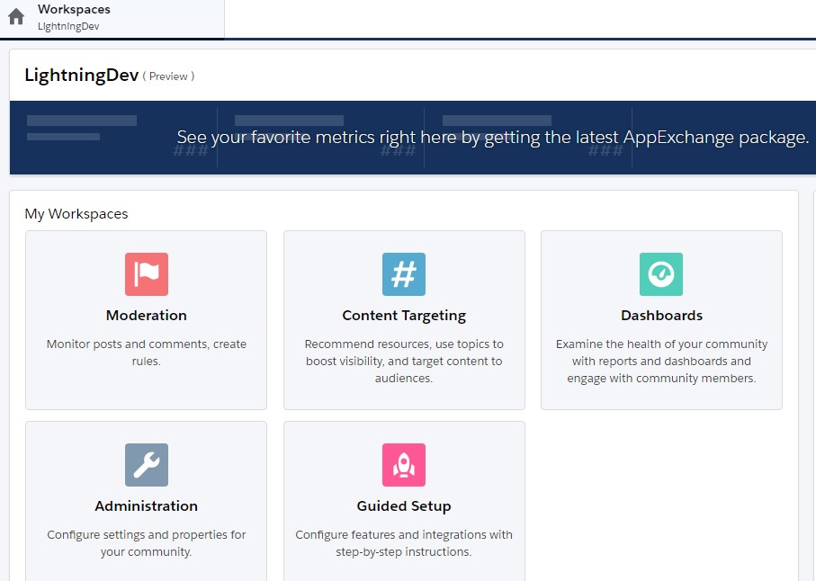Image resolution: width=816 pixels, height=581 pixels.
Task: Click the Preview link beside LightningDev
Action: pyautogui.click(x=168, y=76)
